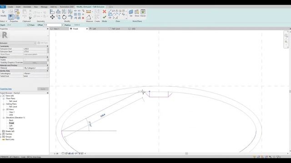Open the Insert ribbon tab
The height and width of the screenshot is (163, 291).
click(18, 7)
